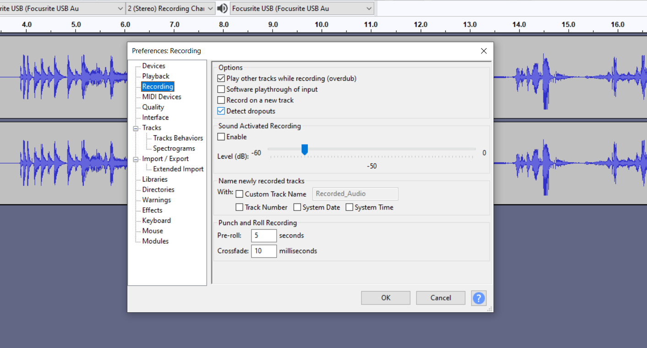
Task: Select Import / Export preferences category
Action: tap(165, 159)
